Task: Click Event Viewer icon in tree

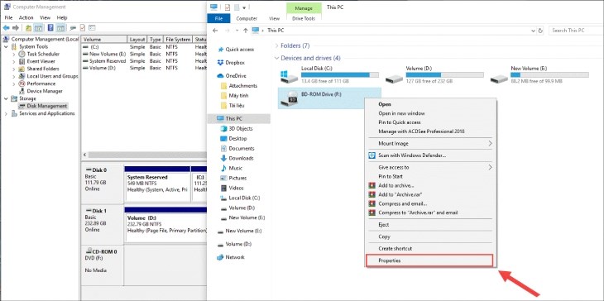Action: (x=22, y=61)
